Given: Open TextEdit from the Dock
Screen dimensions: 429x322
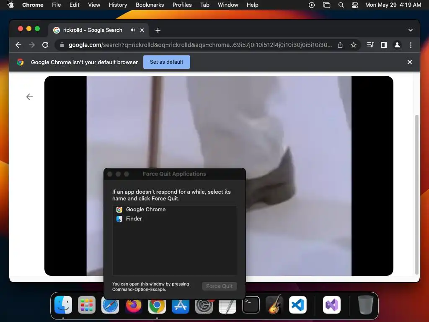Looking at the screenshot, I should (x=227, y=305).
